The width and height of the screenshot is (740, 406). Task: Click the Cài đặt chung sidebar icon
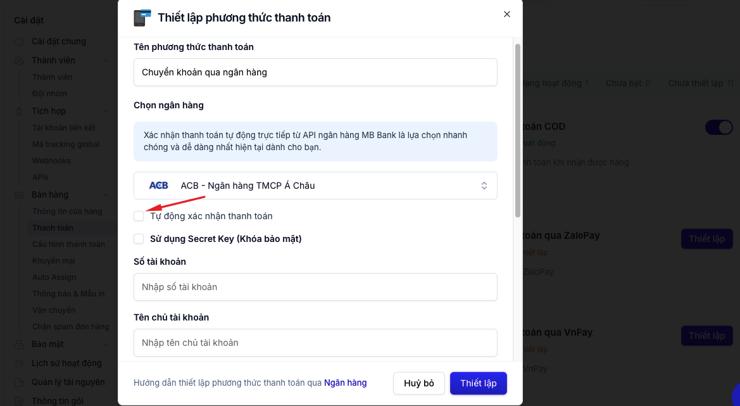click(19, 42)
